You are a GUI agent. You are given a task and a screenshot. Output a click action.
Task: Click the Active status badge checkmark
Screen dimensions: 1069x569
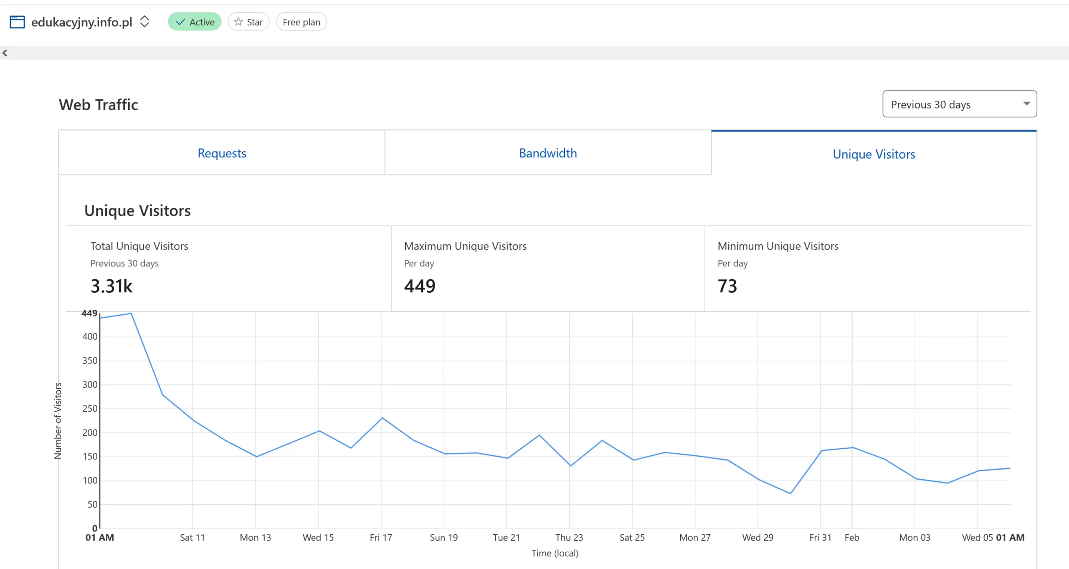pos(180,22)
